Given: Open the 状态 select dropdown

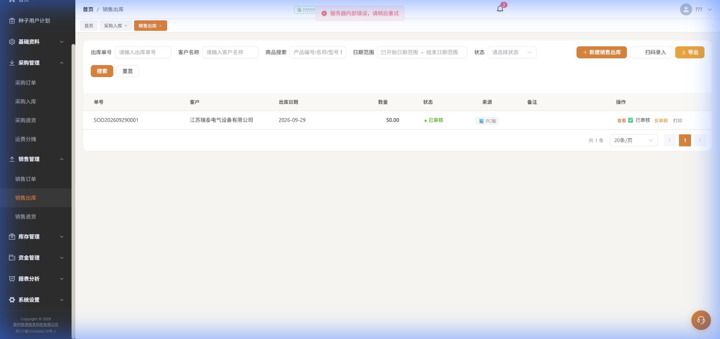Looking at the screenshot, I should click(512, 53).
